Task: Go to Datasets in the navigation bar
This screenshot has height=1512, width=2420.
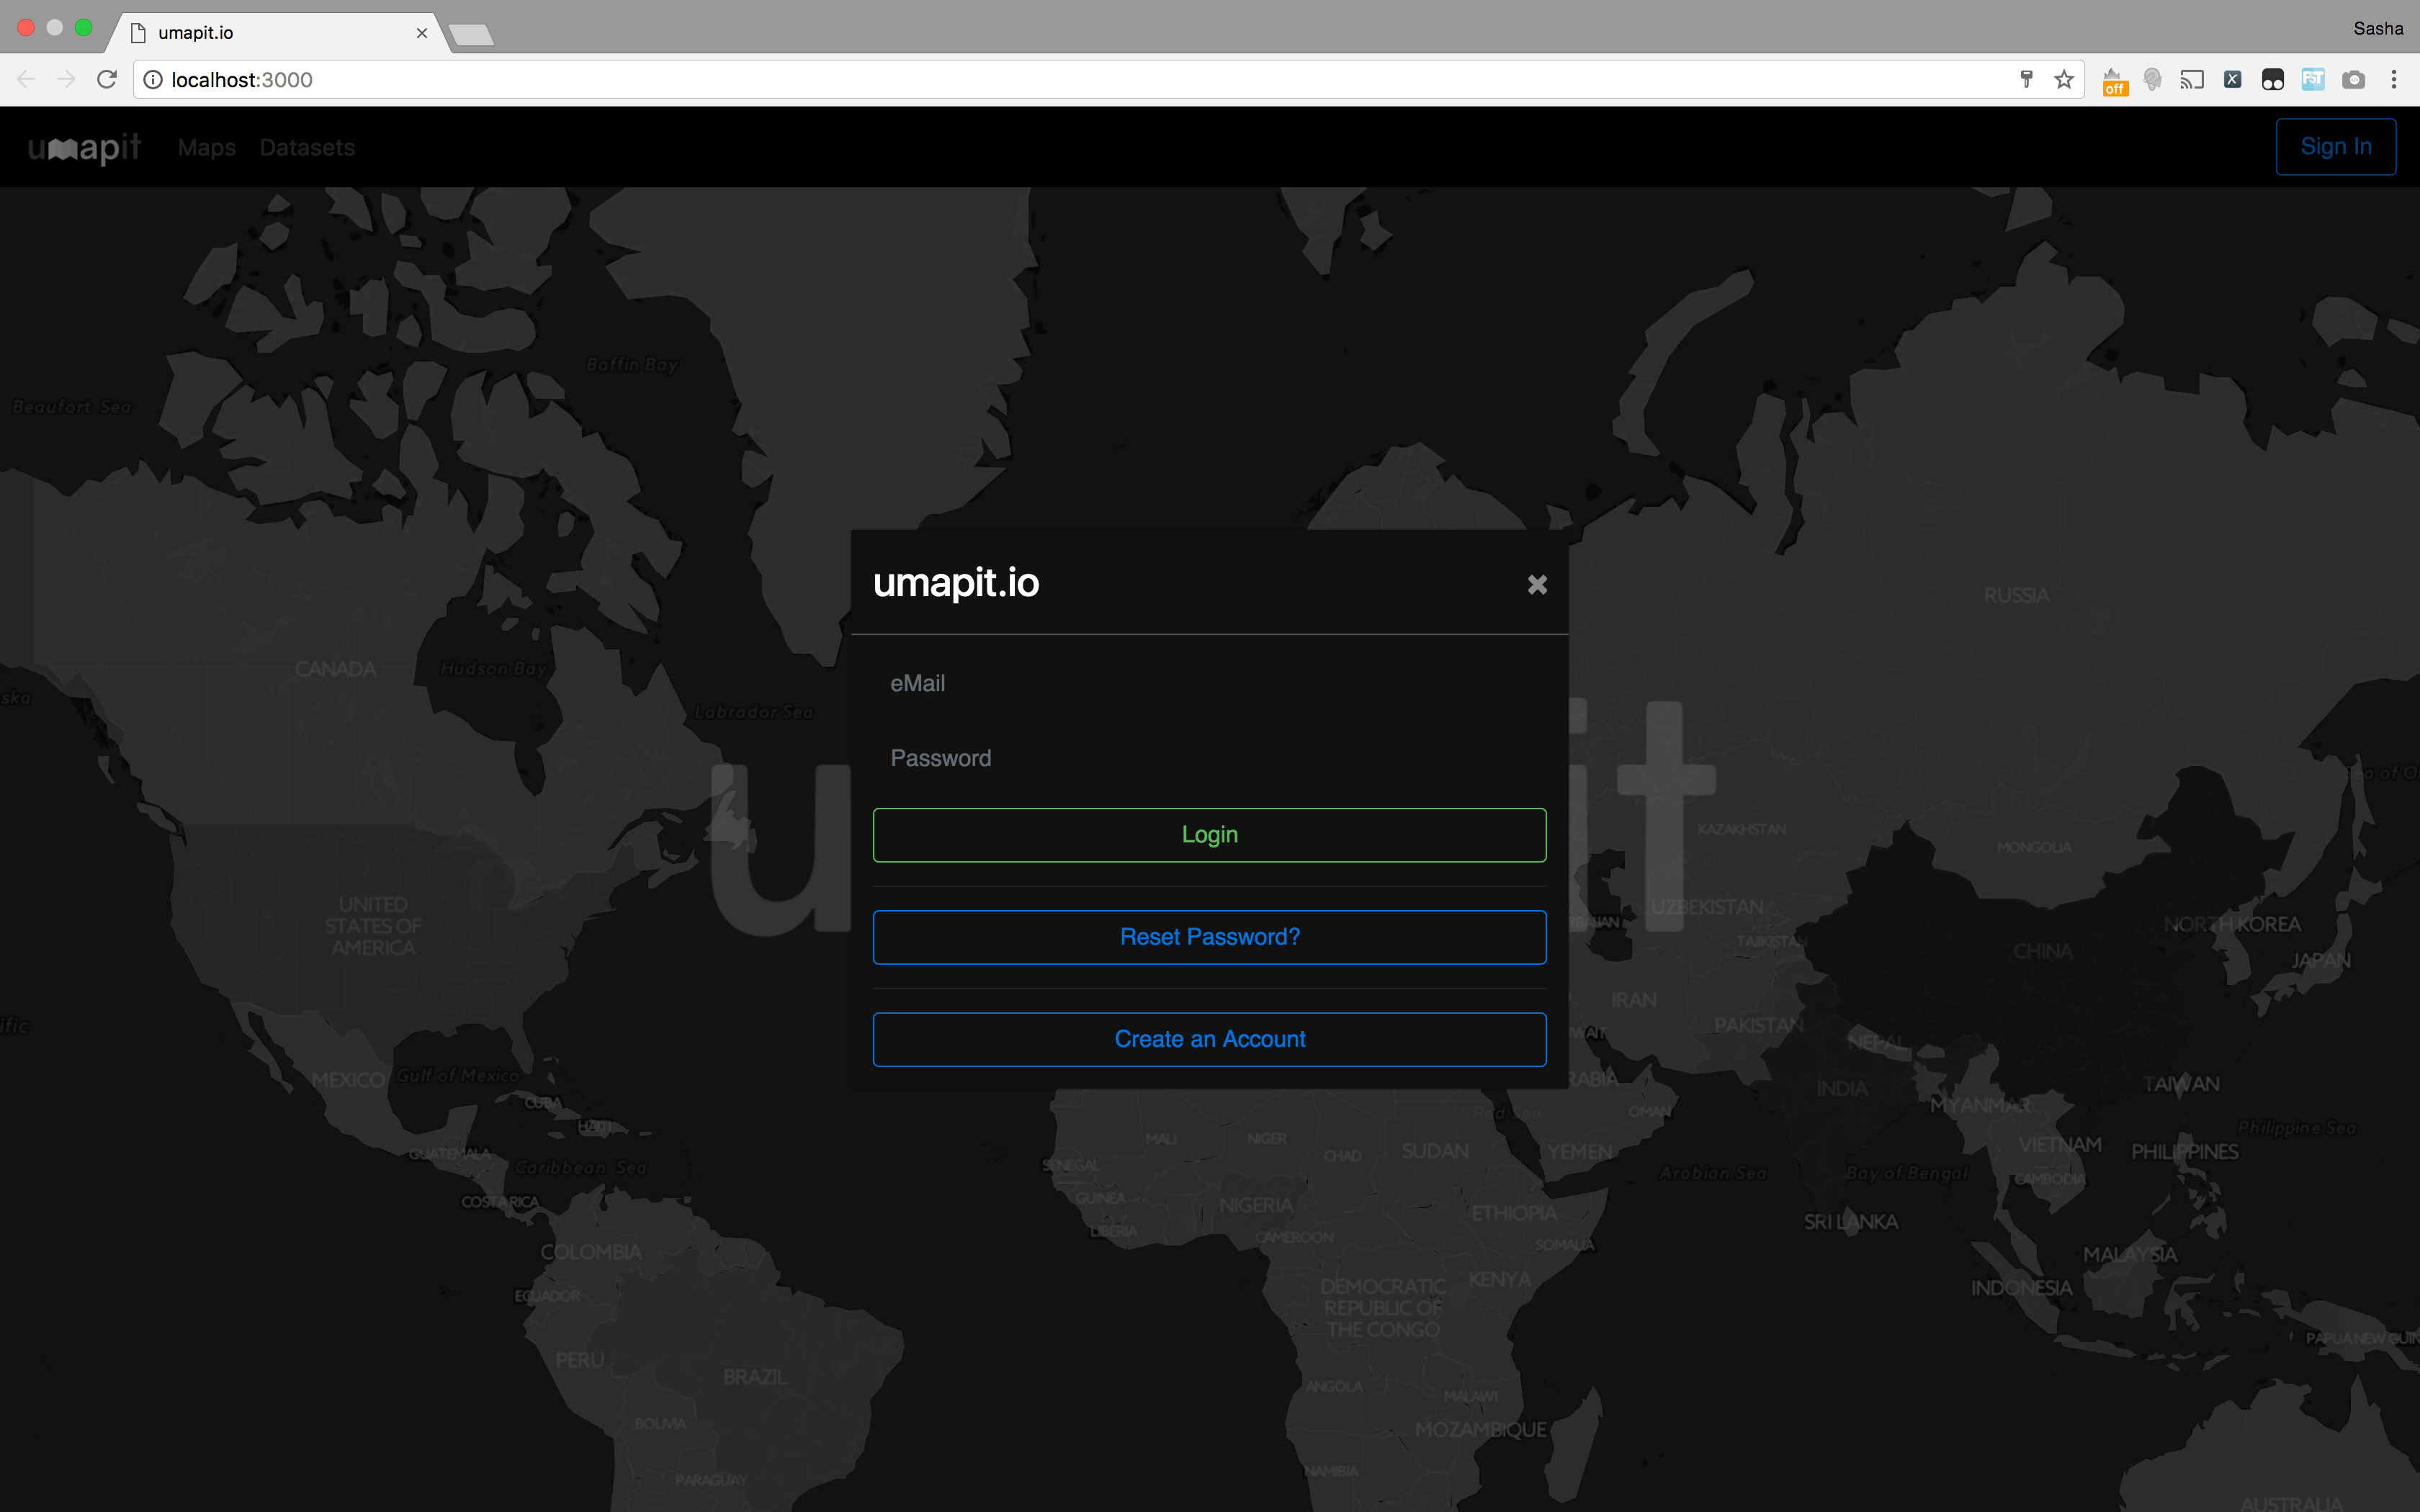Action: [x=307, y=148]
